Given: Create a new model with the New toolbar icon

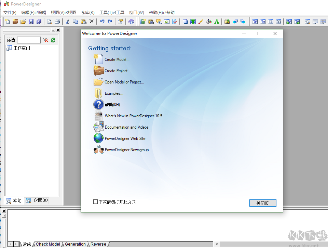Looking at the screenshot, I should 7,21.
